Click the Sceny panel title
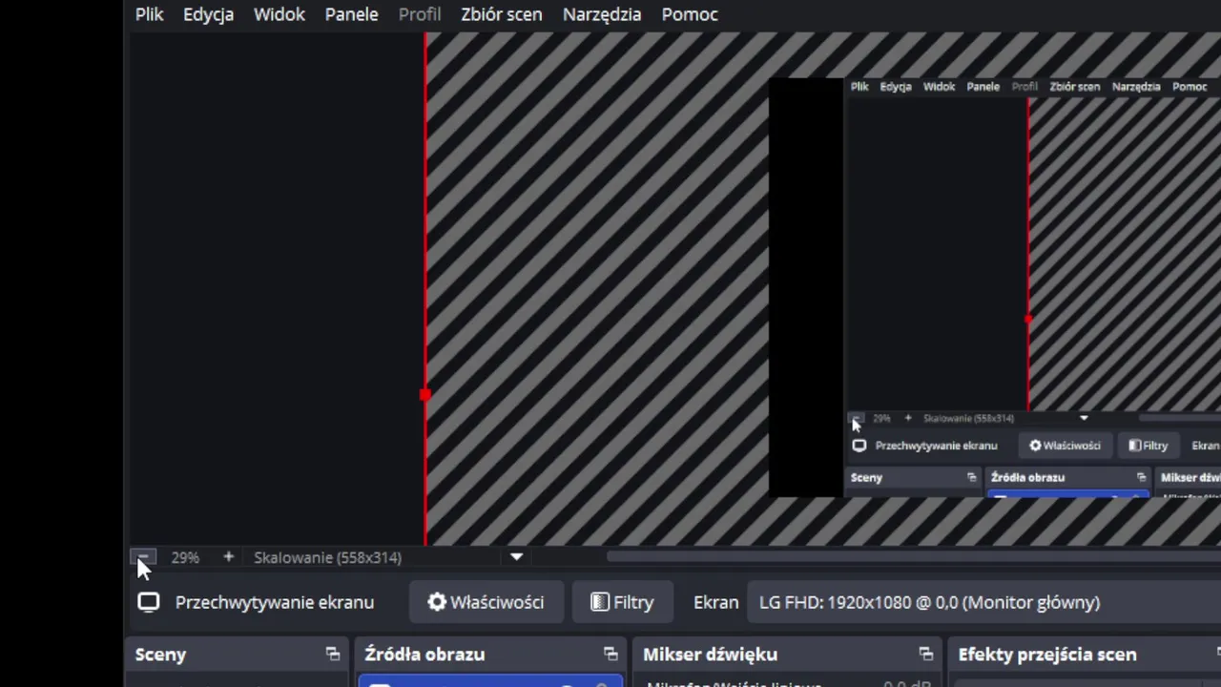Screen dimensions: 1221x687 coord(160,655)
